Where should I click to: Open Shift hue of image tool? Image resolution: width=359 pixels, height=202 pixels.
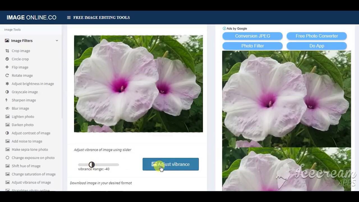(26, 166)
